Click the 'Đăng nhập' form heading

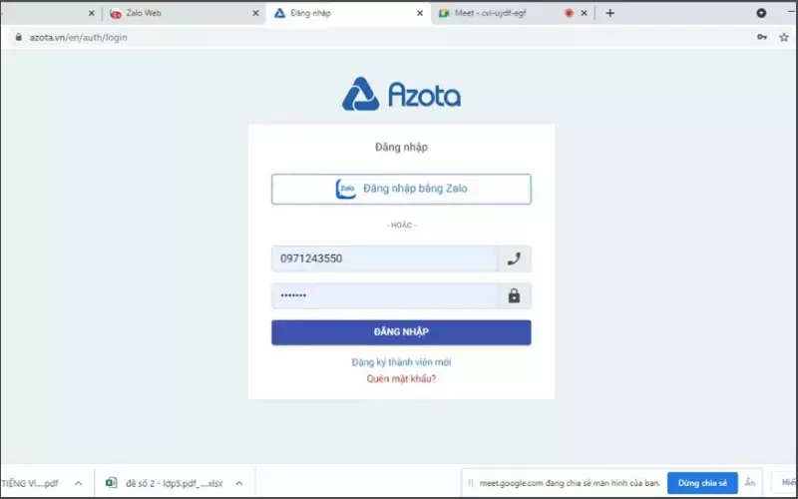(x=401, y=147)
